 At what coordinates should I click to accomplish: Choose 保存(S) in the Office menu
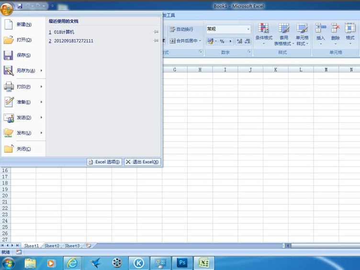(23, 55)
